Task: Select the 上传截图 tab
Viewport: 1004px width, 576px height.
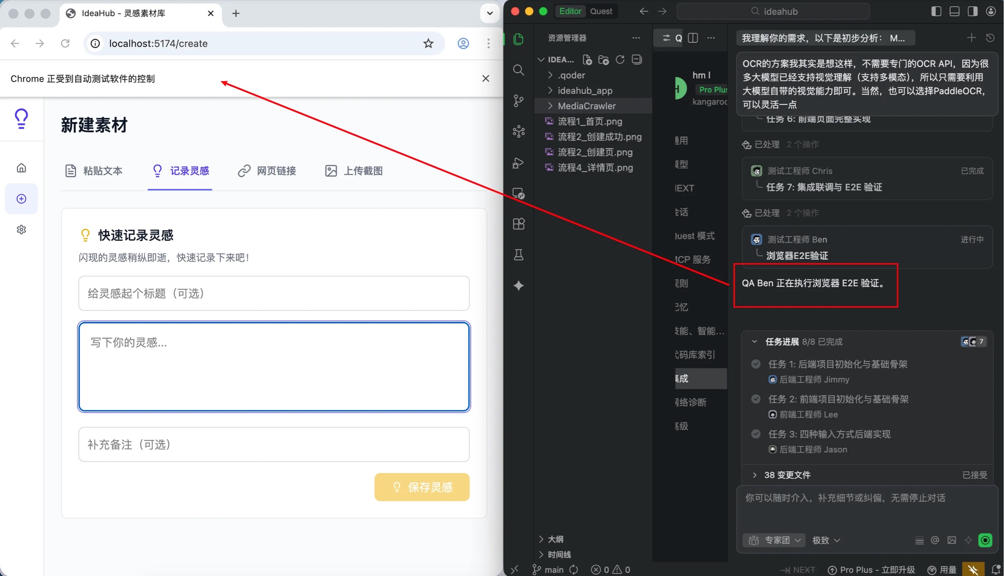Action: [x=354, y=171]
